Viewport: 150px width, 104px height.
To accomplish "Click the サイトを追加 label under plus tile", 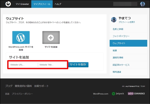I will click(51, 47).
